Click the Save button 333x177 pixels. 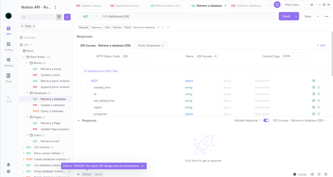tap(308, 16)
